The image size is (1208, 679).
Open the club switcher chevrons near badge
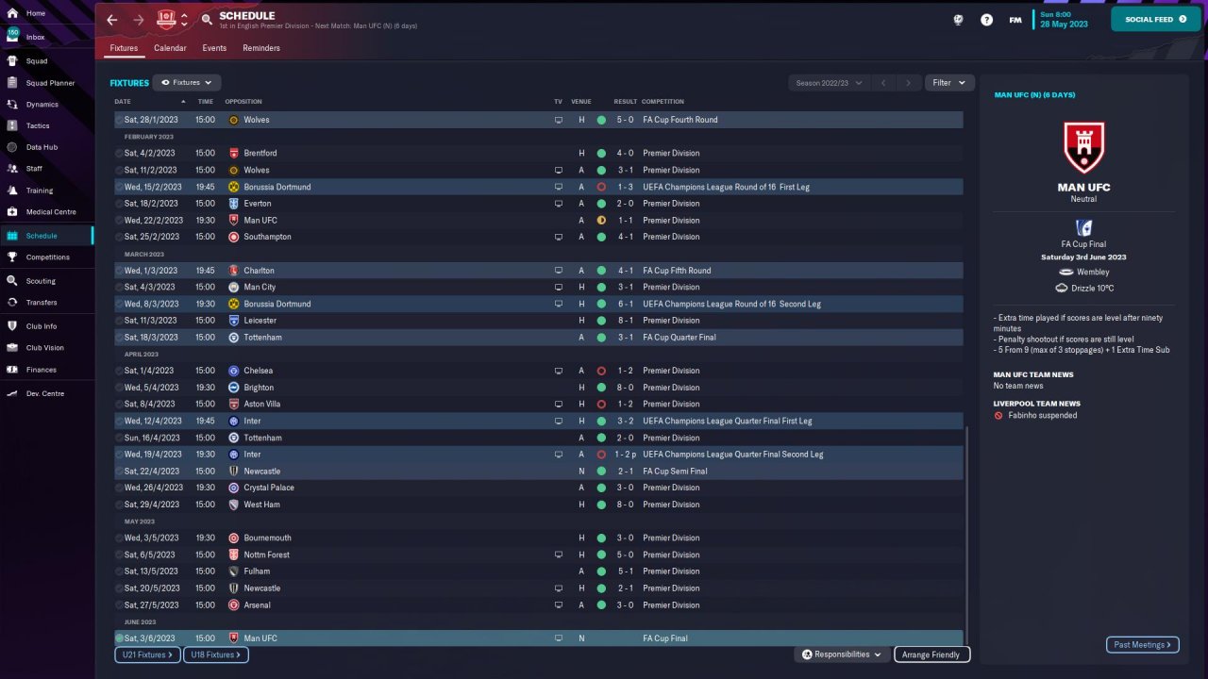pyautogui.click(x=184, y=20)
